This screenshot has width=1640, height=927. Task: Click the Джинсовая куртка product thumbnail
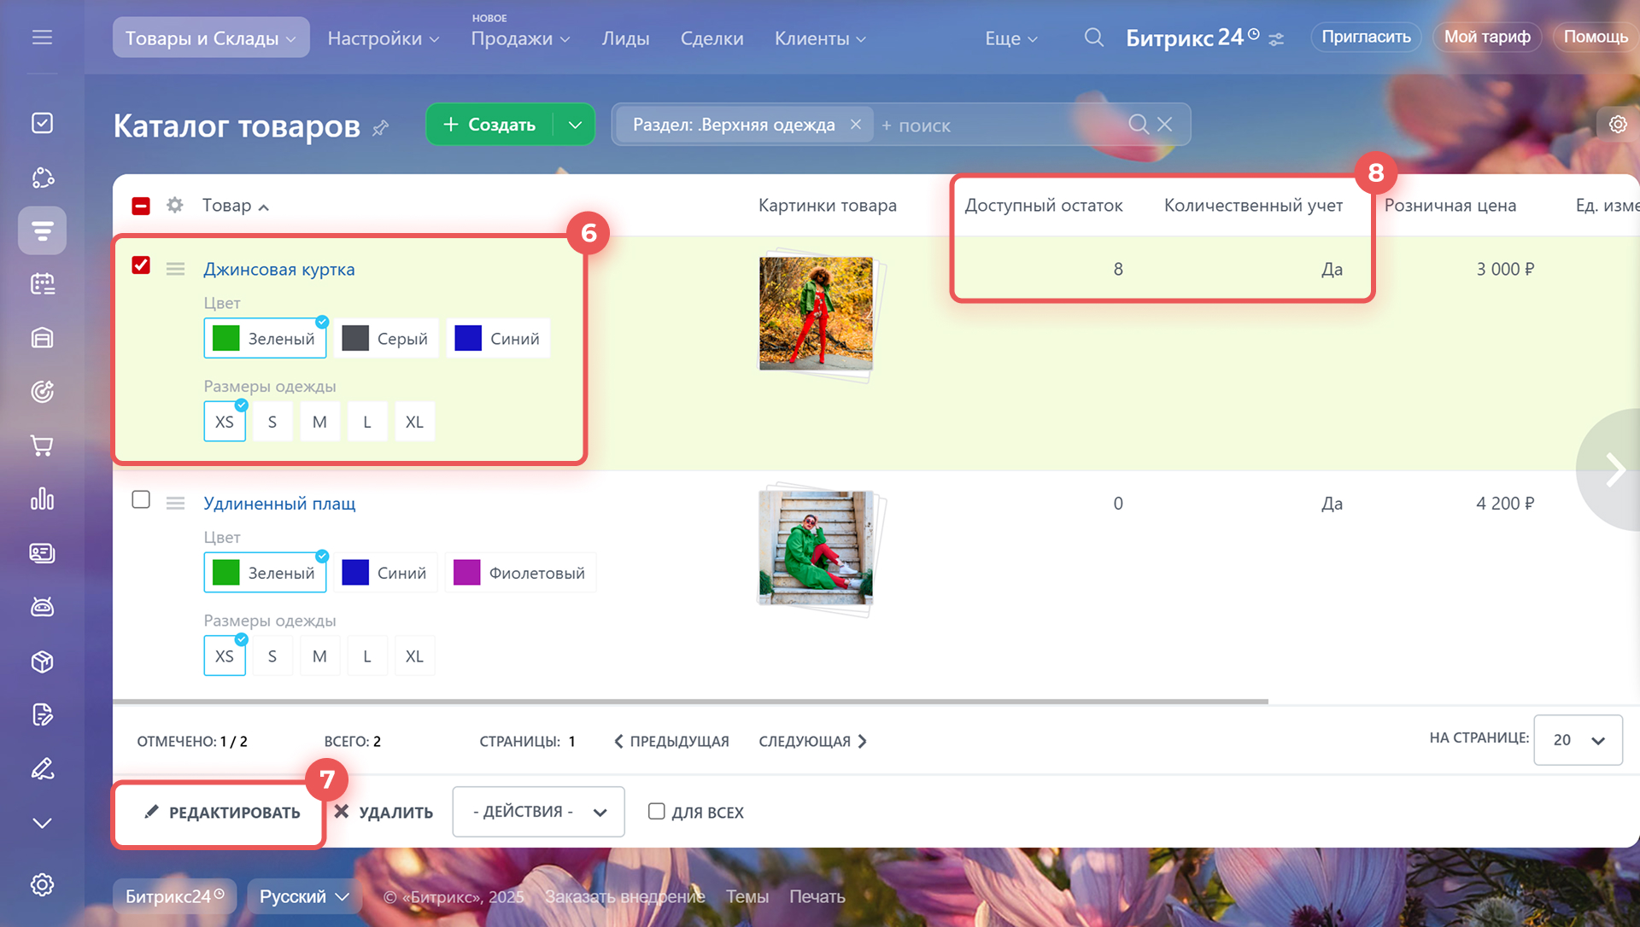pyautogui.click(x=816, y=313)
